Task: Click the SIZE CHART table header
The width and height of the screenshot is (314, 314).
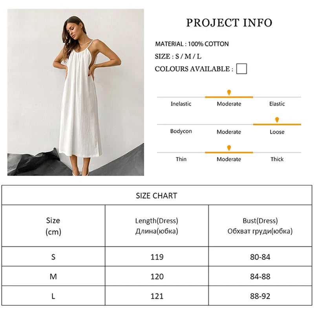Action: (157, 195)
